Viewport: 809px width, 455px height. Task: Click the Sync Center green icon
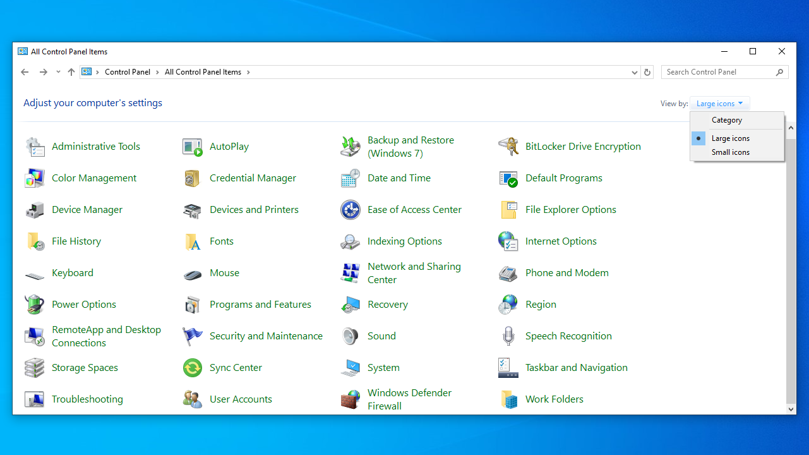193,368
